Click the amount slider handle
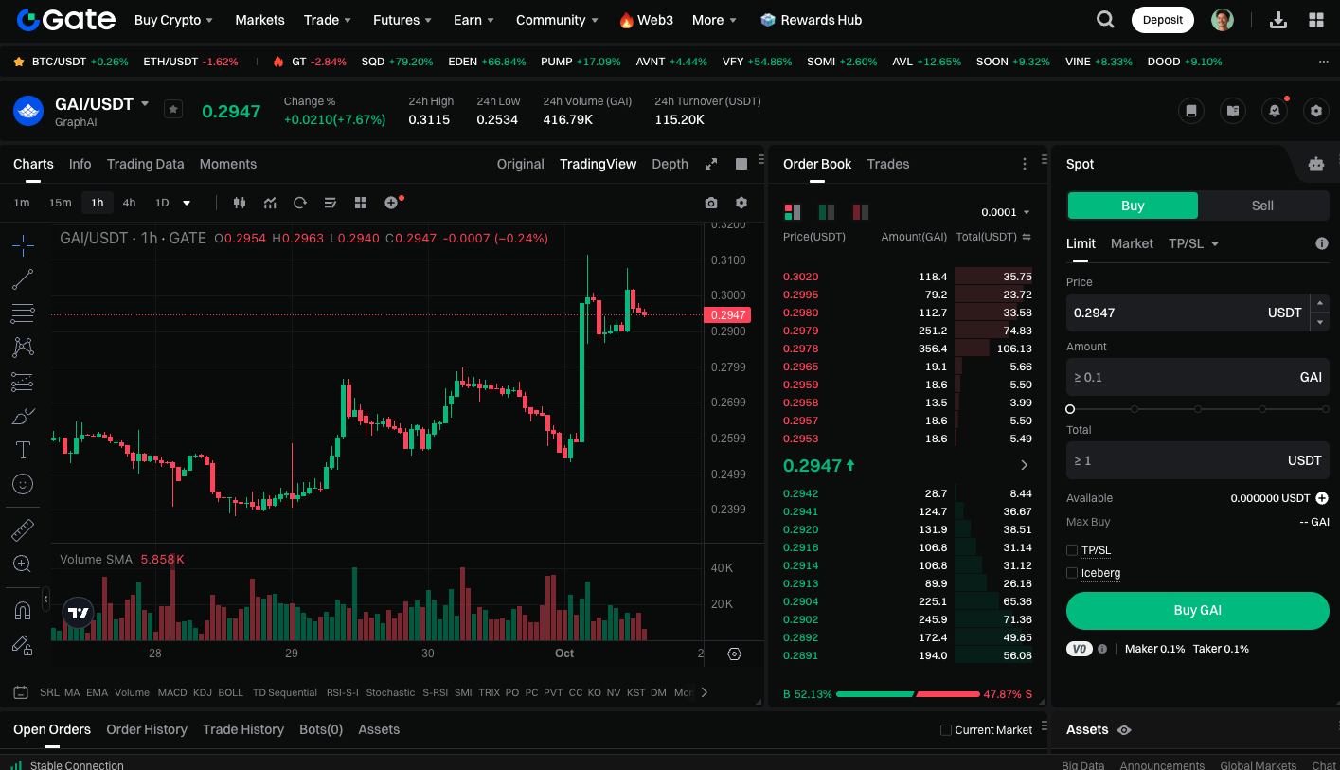Screen dimensions: 1340x770 click(1070, 409)
